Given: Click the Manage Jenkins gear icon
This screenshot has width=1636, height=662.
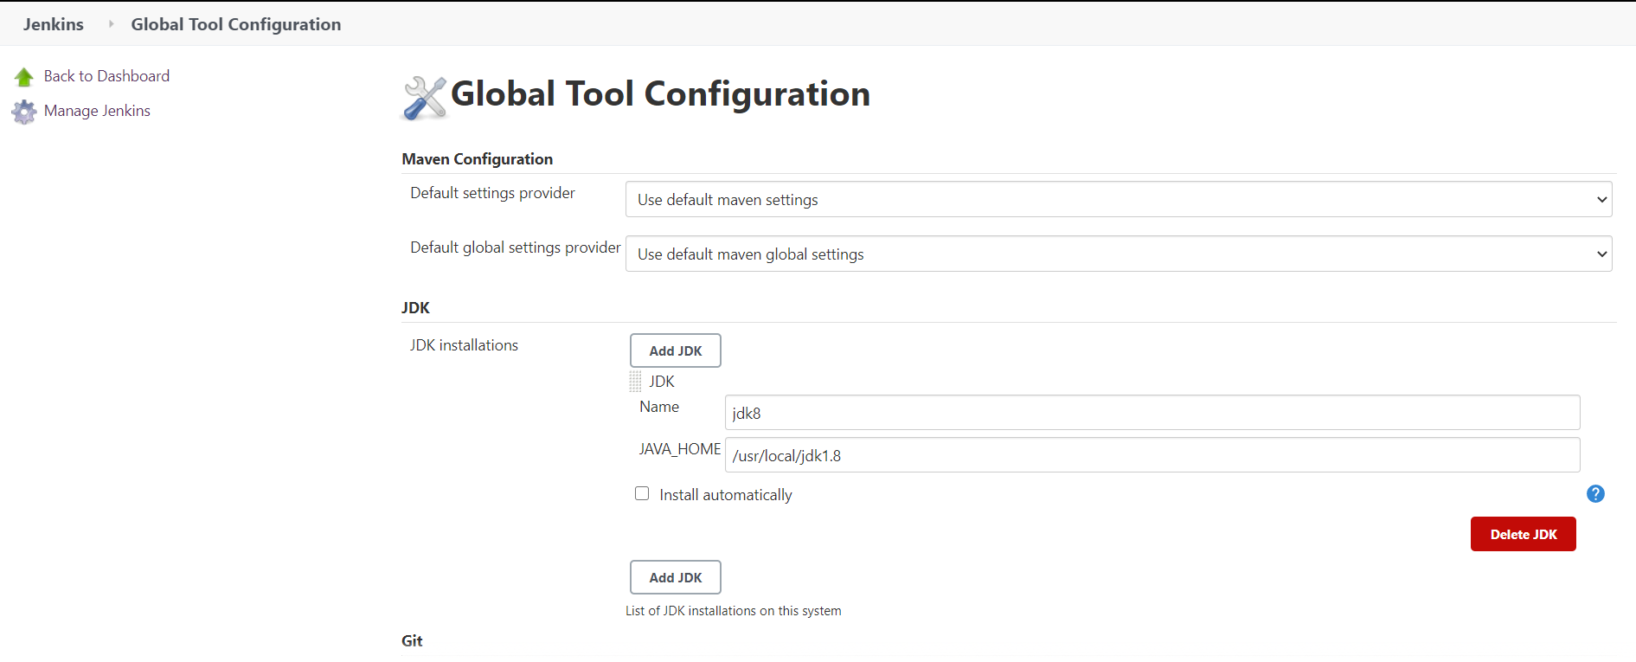Looking at the screenshot, I should [x=24, y=112].
